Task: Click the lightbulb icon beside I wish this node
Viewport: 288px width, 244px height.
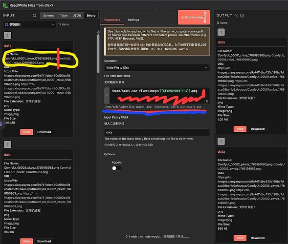Action: pos(126,237)
